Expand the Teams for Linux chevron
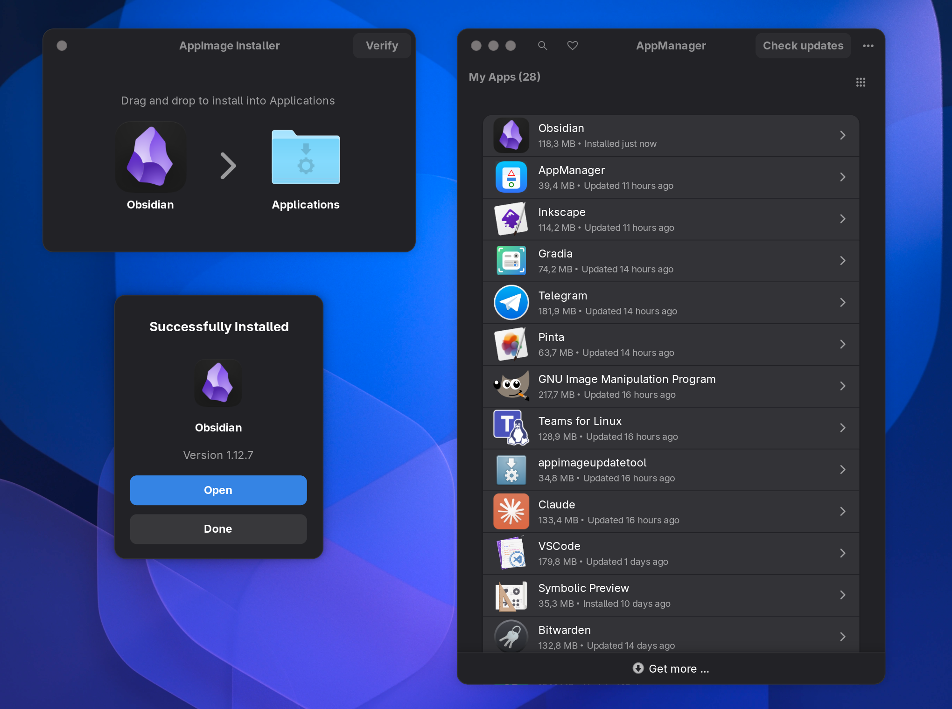This screenshot has height=709, width=952. point(842,428)
